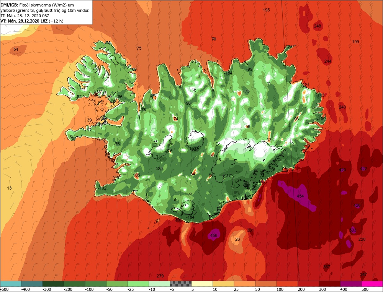Click the title line 'DMI/IGB: Flæði skynvarma (W/m2) um'
383x292 pixels.
[x=37, y=5]
